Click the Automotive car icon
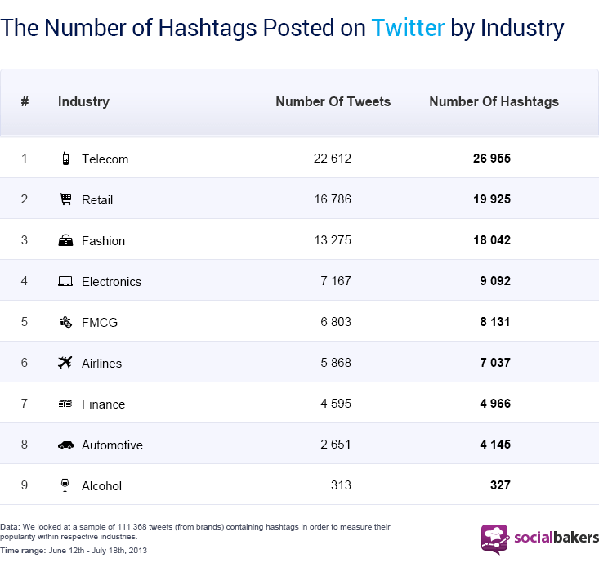The width and height of the screenshot is (599, 572). click(x=65, y=445)
